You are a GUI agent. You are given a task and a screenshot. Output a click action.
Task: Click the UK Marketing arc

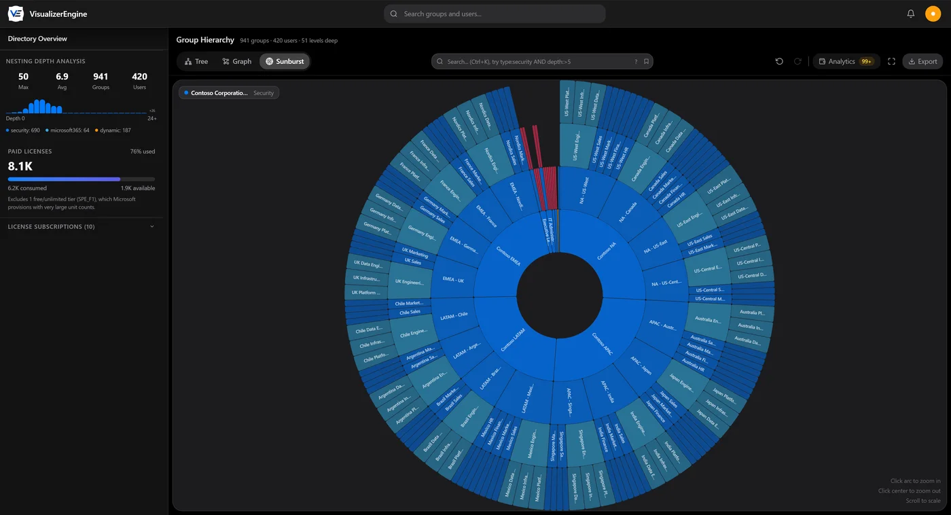[414, 253]
